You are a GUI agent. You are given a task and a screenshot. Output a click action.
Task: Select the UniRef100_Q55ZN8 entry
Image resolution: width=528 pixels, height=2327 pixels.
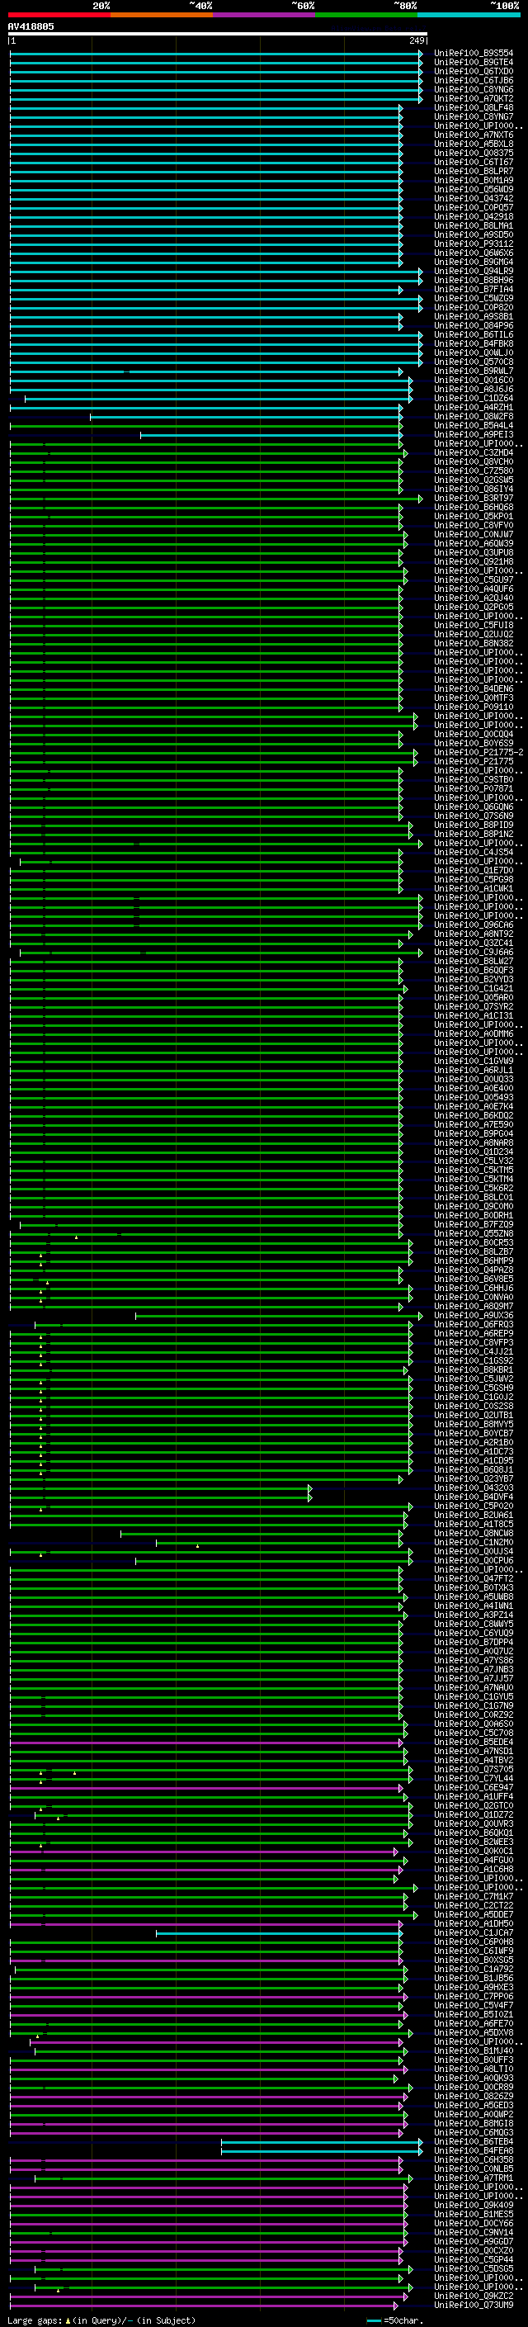[474, 1234]
